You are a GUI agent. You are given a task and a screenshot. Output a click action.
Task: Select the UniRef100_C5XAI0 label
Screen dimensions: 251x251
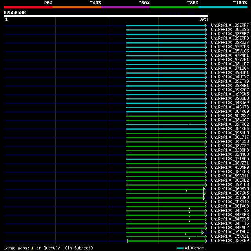pyautogui.click(x=230, y=202)
